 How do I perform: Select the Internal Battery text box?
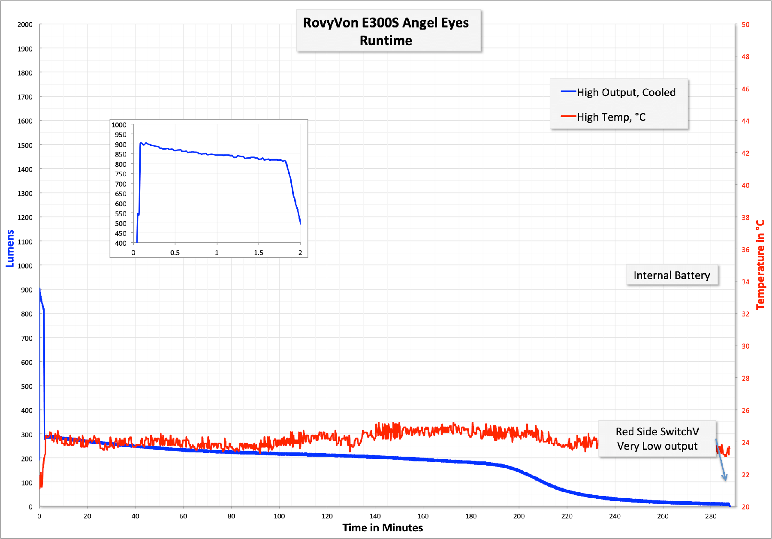pyautogui.click(x=672, y=275)
